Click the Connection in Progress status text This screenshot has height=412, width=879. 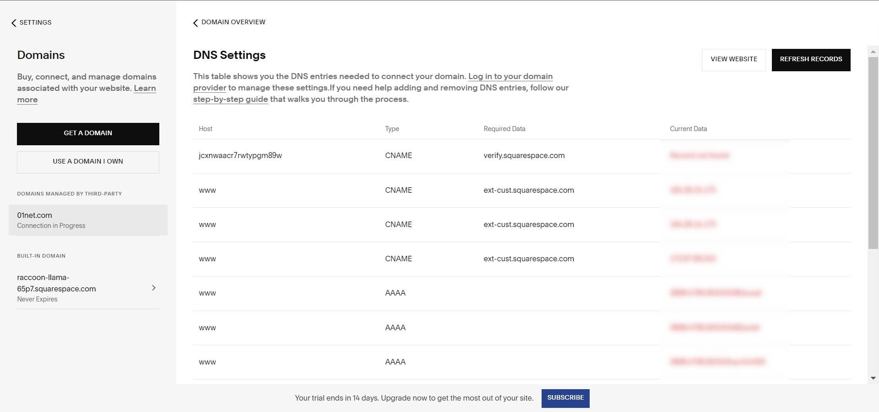click(51, 226)
